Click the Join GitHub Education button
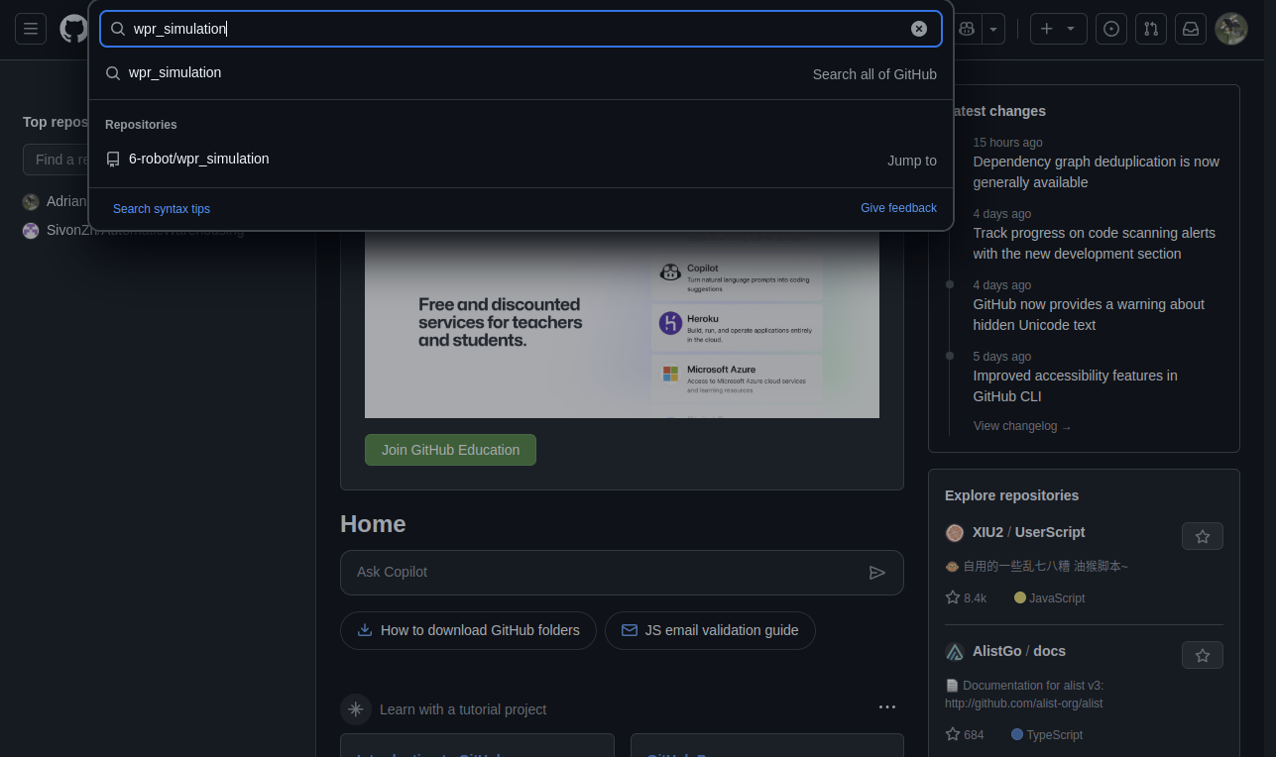 (450, 450)
